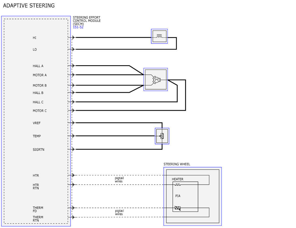Click the MOTOR C connector arrow
The height and width of the screenshot is (228, 296).
pos(73,110)
